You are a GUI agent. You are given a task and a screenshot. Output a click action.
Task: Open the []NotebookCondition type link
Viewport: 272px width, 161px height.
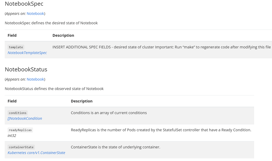(25, 118)
